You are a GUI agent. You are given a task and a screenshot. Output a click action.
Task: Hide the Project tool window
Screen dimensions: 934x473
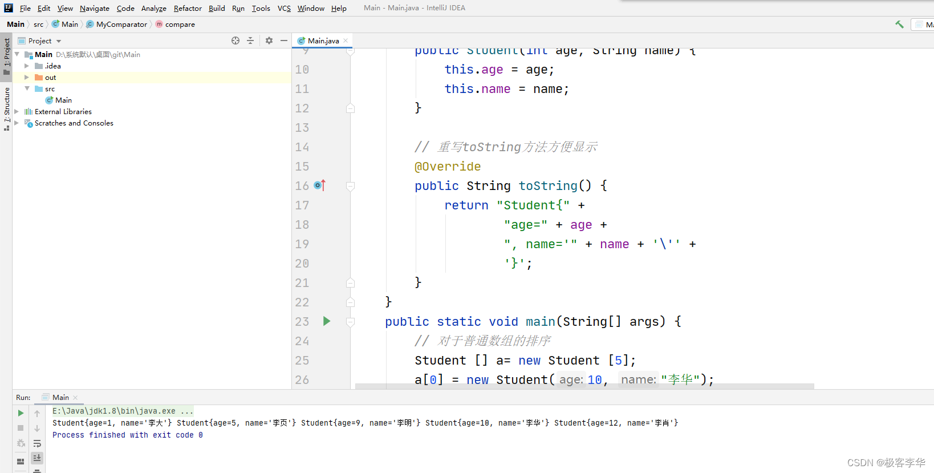[284, 41]
